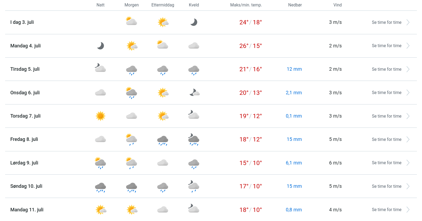Click the night sun-and-rain icon for Lørdag 9. juli
Viewport: 422px width, 221px height.
pos(101,163)
